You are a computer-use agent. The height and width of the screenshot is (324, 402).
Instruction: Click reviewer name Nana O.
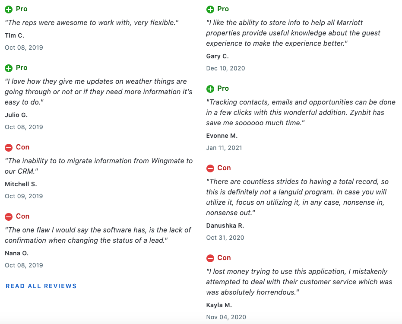[17, 253]
